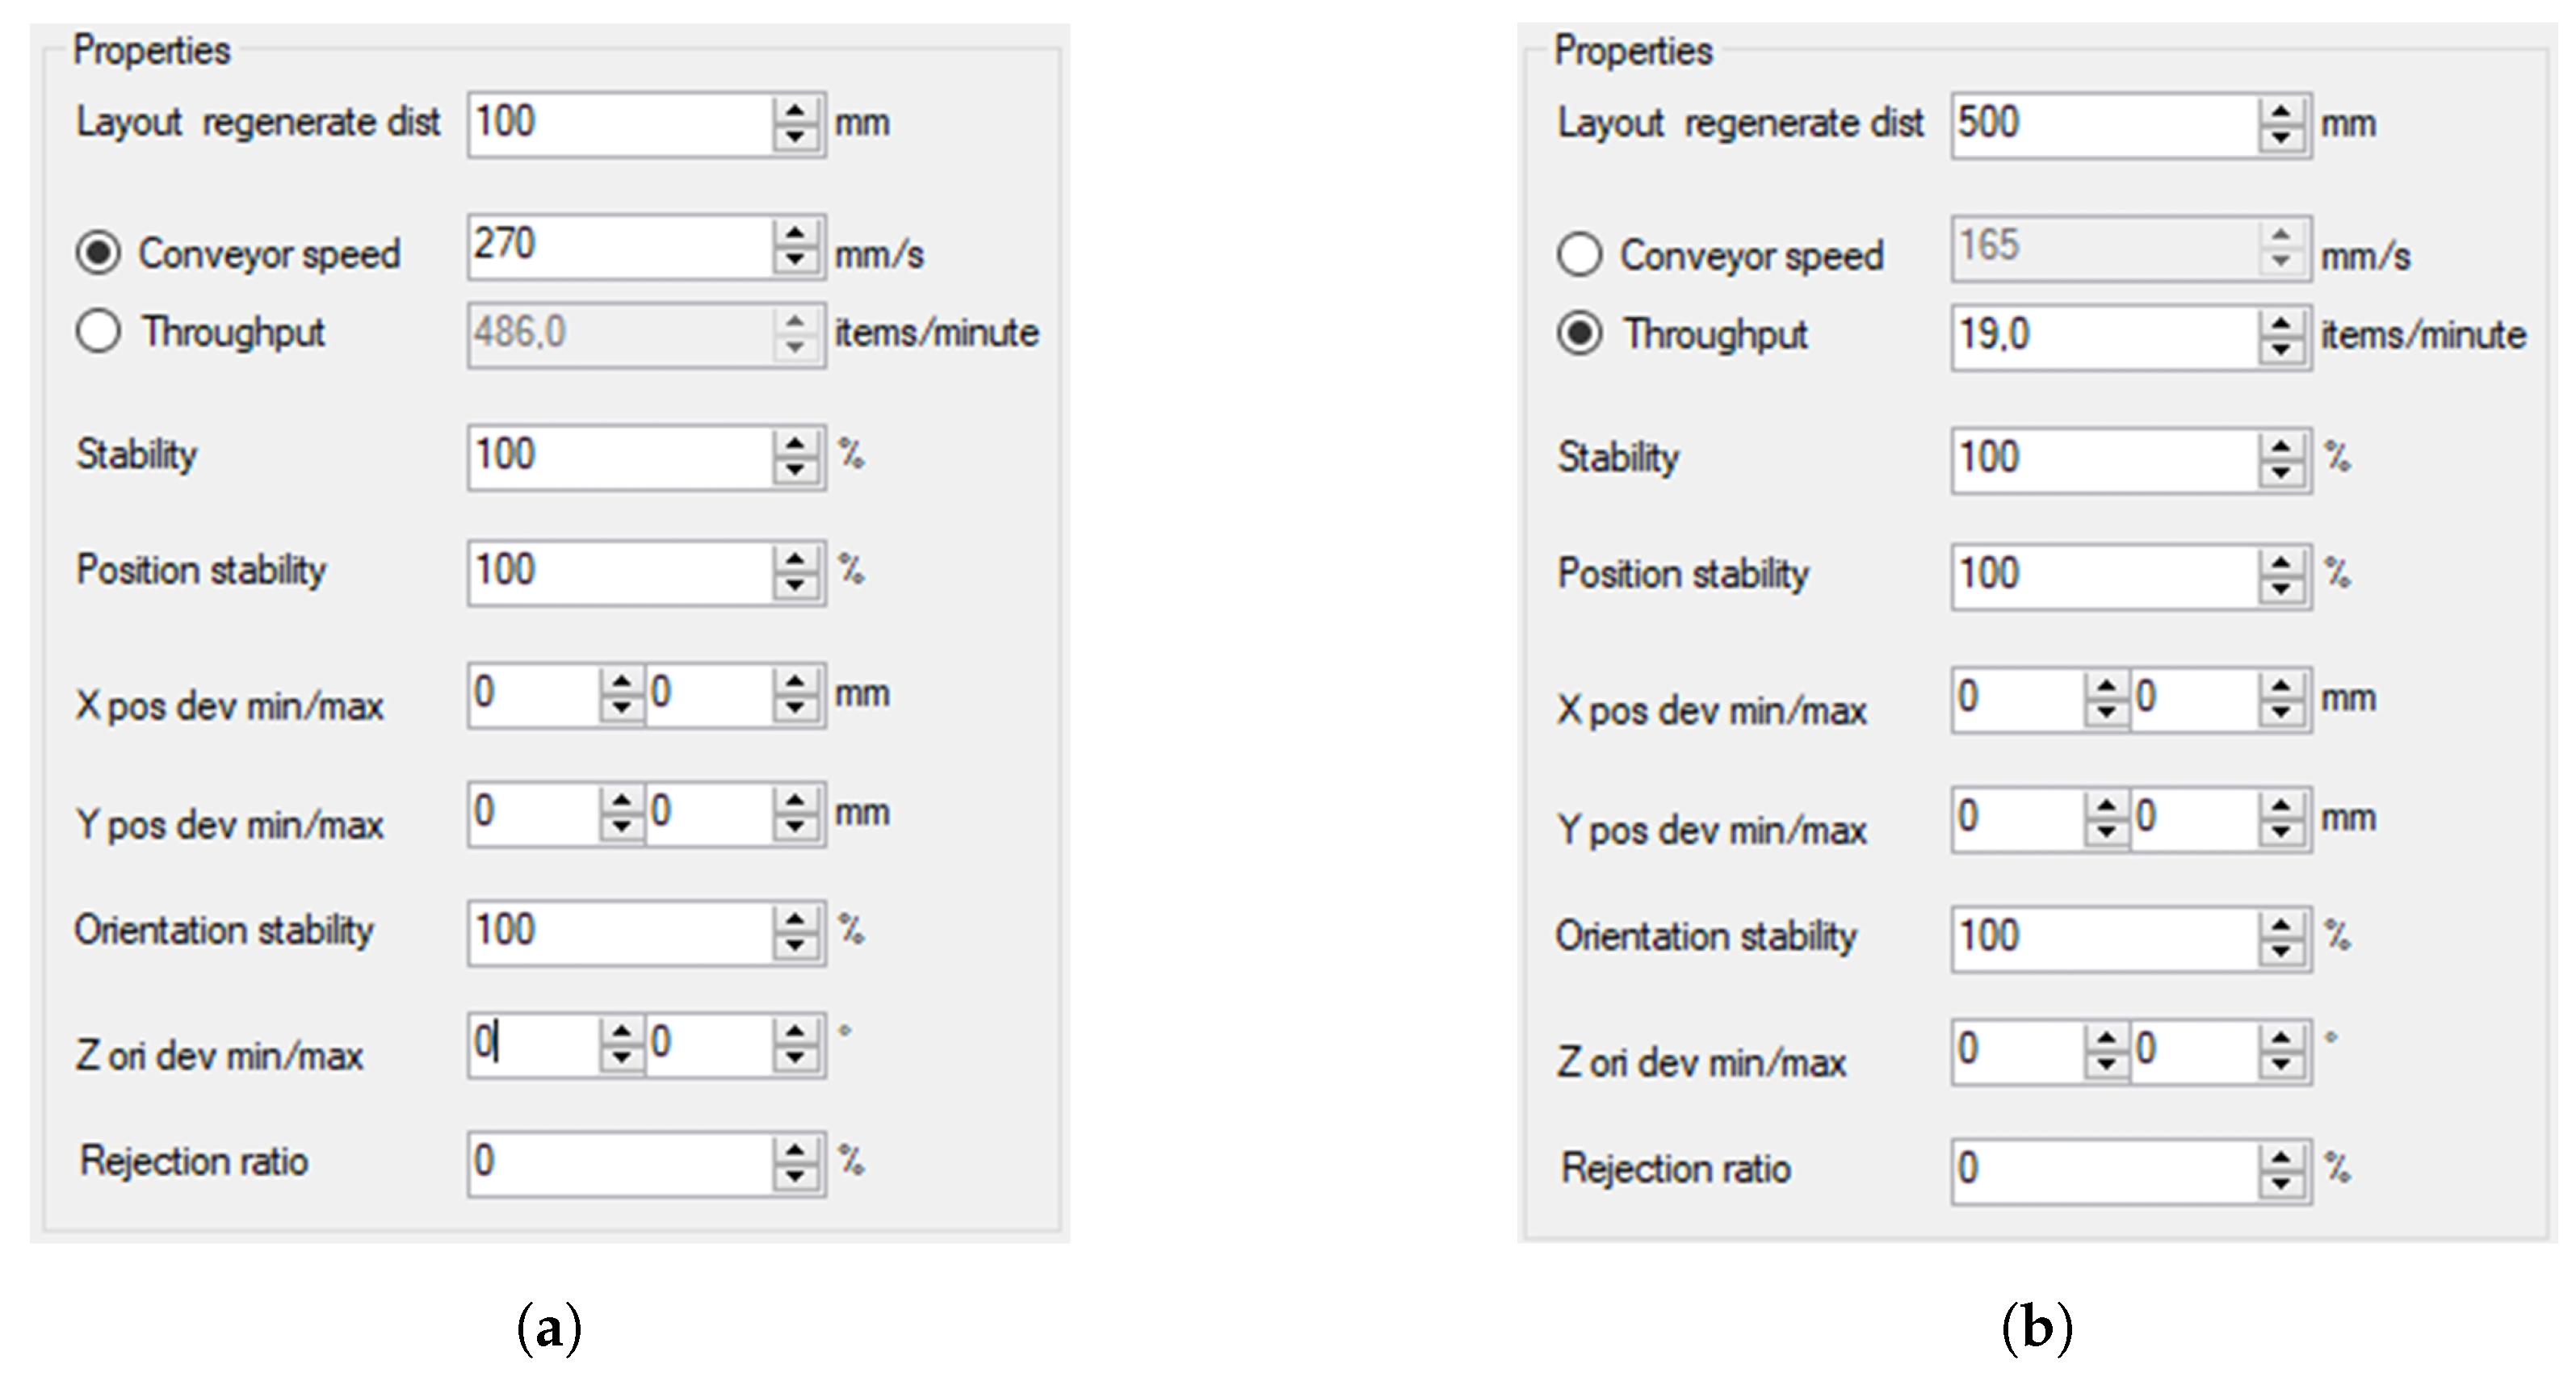Select Throughput radio in panel (a)
This screenshot has width=2576, height=1381.
point(98,331)
